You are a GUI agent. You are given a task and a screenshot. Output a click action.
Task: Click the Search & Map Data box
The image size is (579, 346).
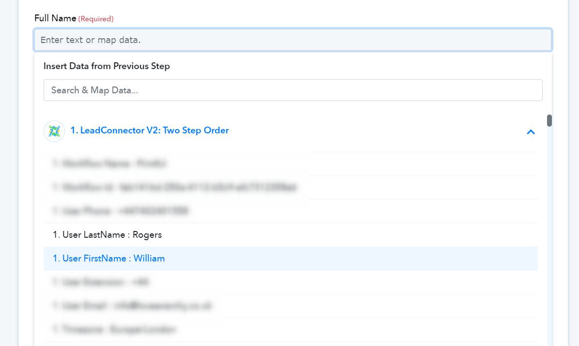click(292, 90)
